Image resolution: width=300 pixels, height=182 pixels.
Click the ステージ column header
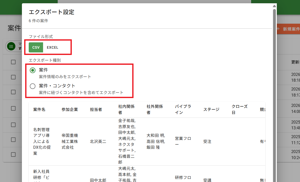[211, 109]
